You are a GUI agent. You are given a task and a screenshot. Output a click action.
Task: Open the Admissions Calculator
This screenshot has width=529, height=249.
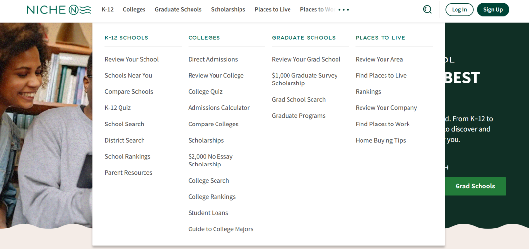click(219, 108)
